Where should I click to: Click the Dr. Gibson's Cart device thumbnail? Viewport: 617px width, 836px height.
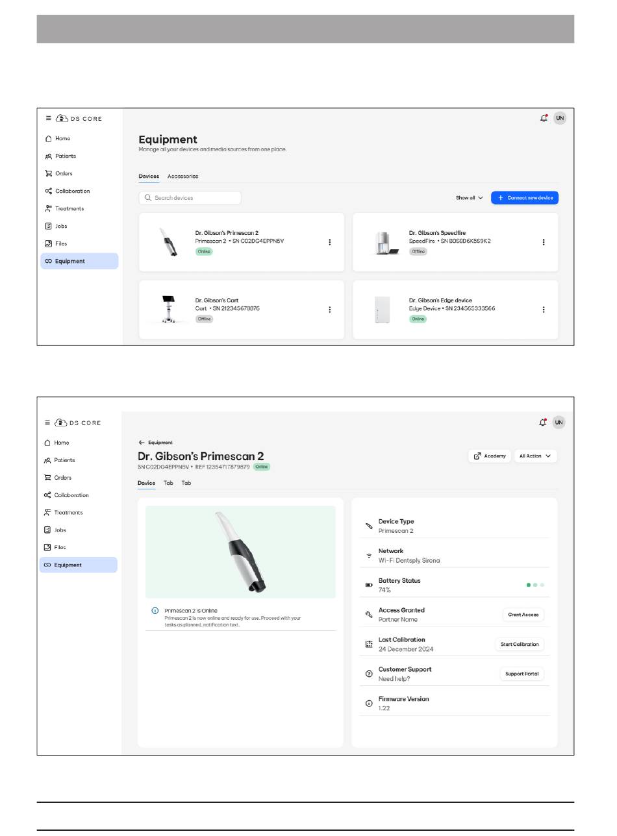point(169,309)
